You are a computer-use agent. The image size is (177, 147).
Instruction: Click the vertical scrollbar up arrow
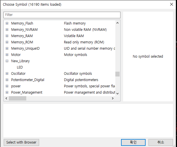tap(117, 23)
